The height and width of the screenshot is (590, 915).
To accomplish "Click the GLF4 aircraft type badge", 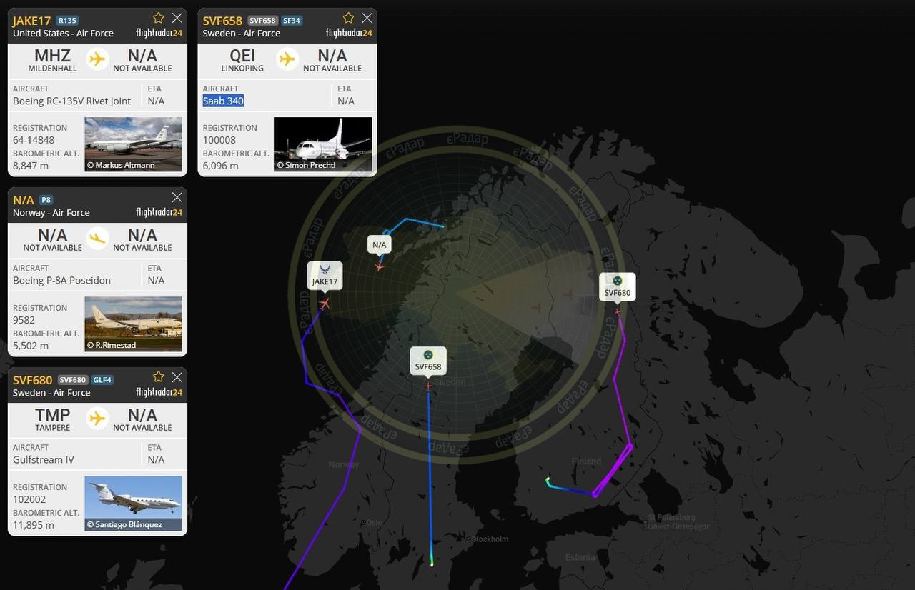I will (102, 380).
